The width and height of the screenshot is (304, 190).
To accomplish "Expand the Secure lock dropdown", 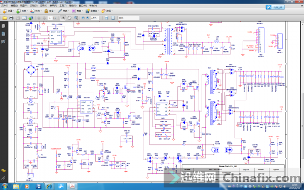I will [50, 11].
